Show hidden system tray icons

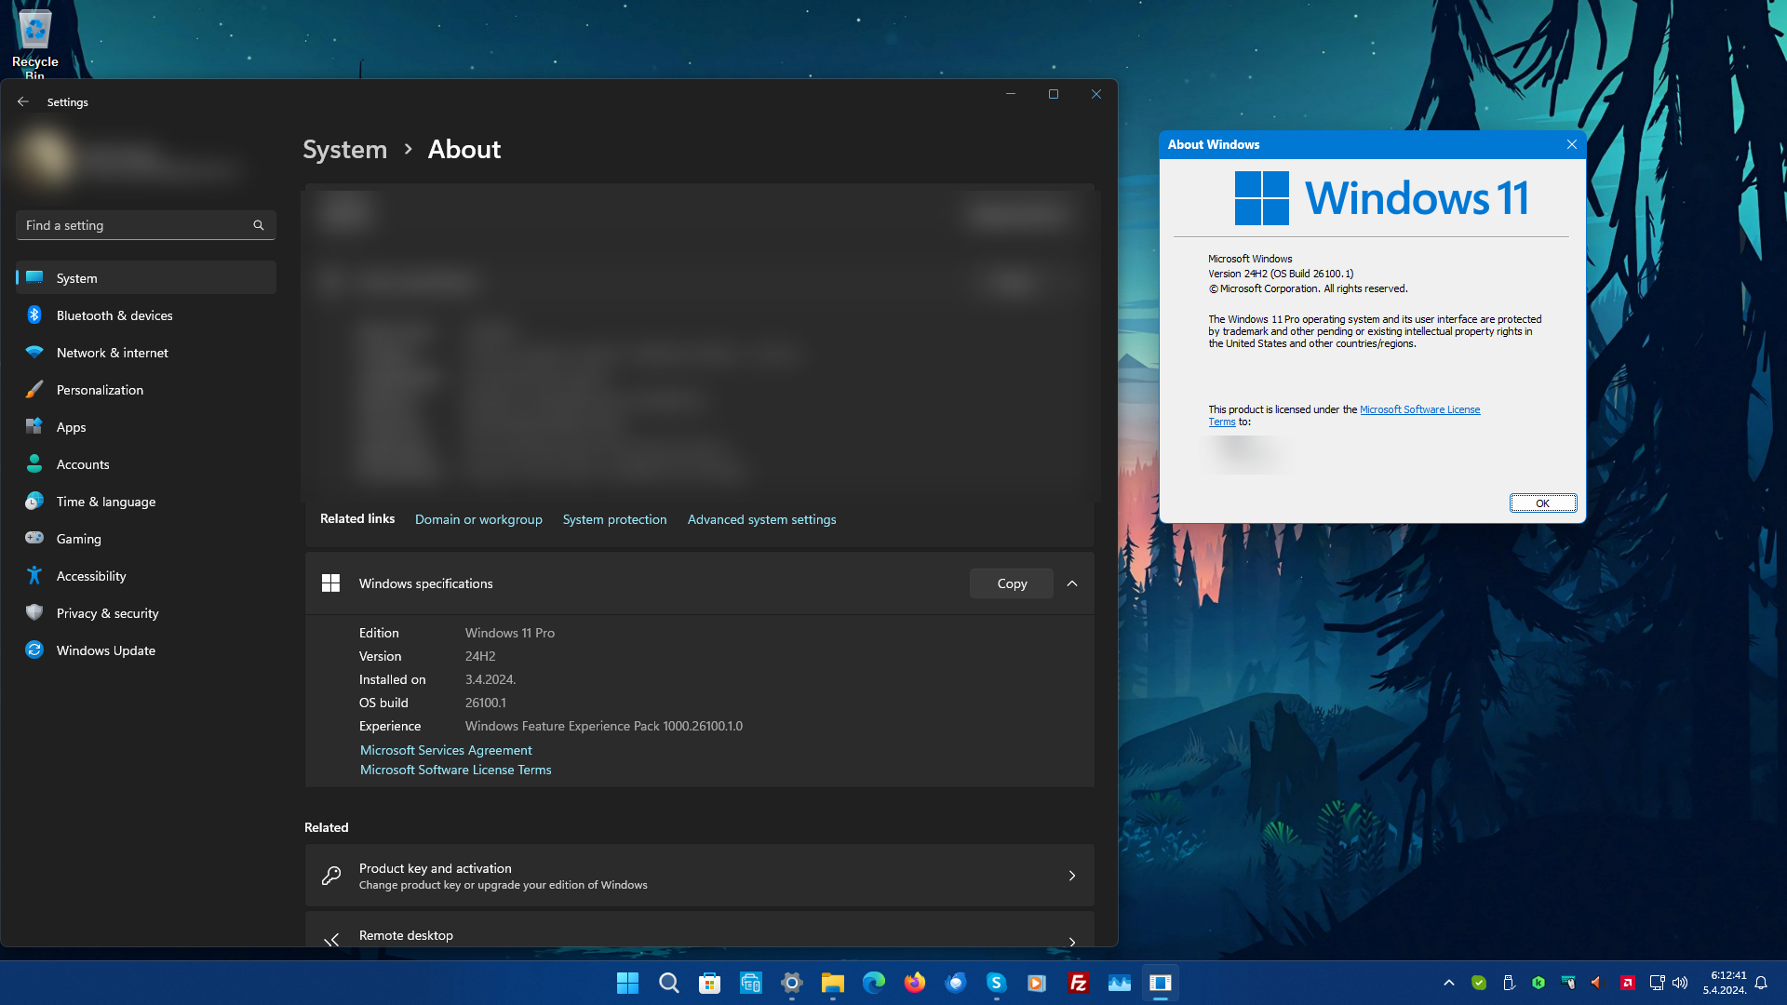(x=1448, y=983)
